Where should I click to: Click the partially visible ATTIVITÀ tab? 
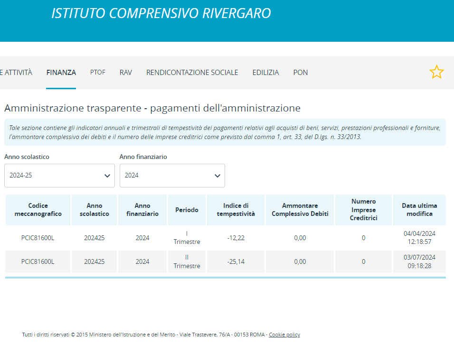coord(16,73)
